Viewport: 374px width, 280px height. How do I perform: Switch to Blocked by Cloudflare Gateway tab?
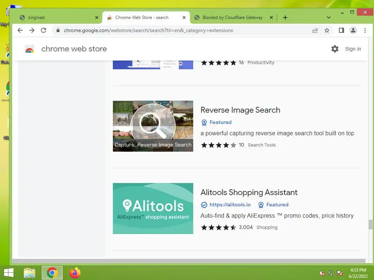click(x=233, y=17)
